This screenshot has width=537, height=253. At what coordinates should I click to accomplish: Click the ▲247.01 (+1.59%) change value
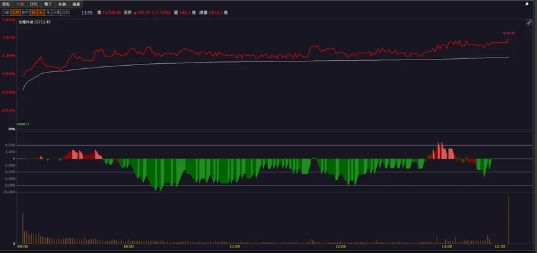pos(151,12)
